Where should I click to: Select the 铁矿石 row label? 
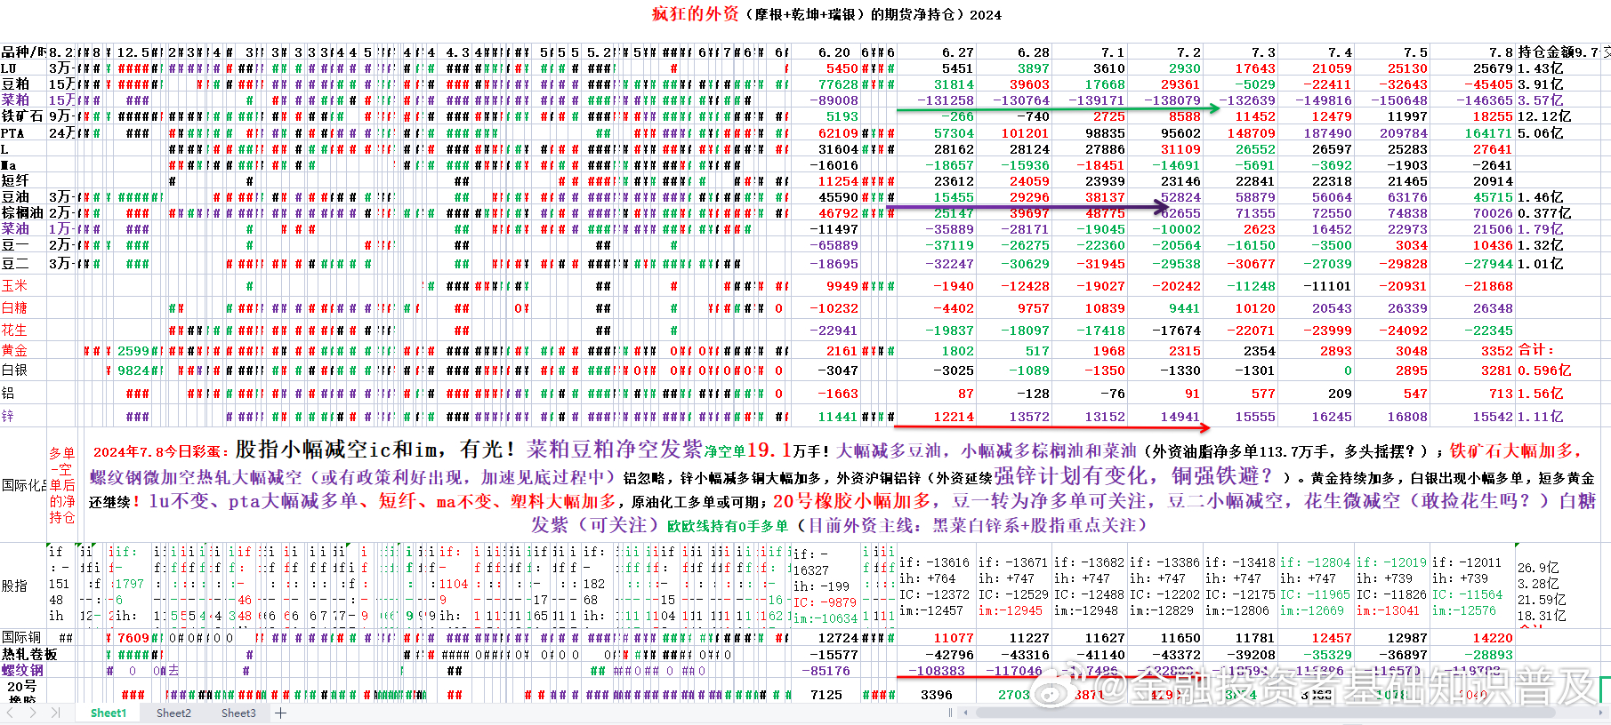(23, 116)
